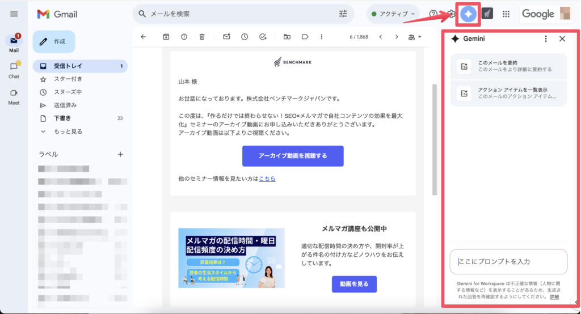Click the email body scrollbar
The height and width of the screenshot is (314, 581).
click(x=435, y=139)
